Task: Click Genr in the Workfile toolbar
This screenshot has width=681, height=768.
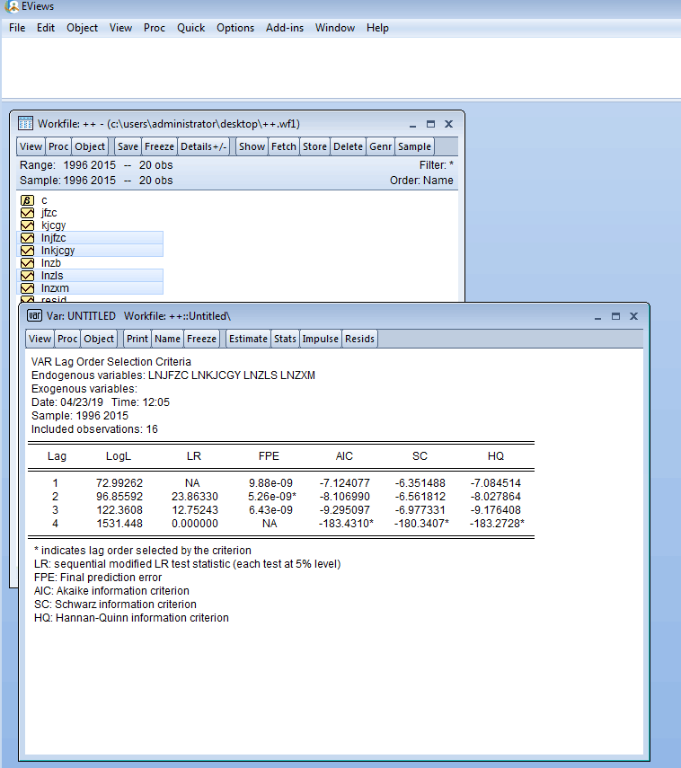Action: 381,146
